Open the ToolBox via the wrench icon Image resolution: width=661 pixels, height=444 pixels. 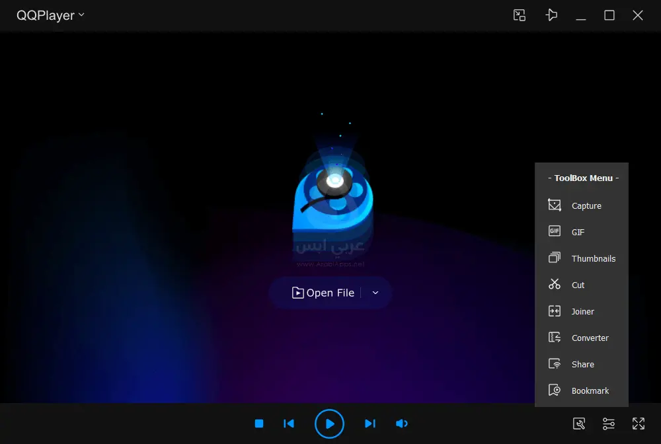pyautogui.click(x=578, y=424)
